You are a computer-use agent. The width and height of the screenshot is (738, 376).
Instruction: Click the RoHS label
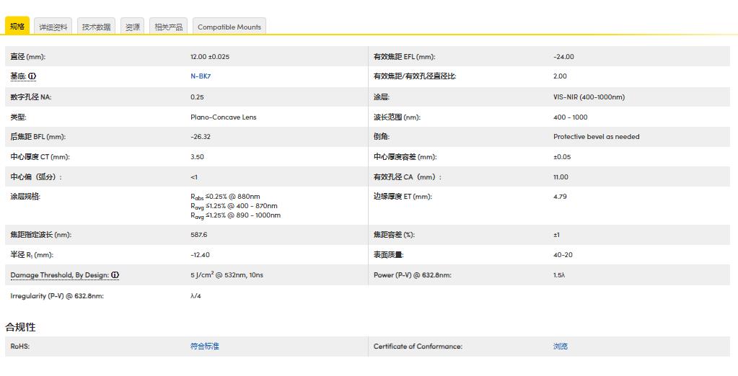(19, 346)
